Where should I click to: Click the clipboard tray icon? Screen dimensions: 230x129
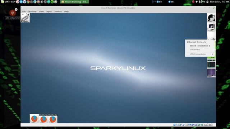(207, 2)
